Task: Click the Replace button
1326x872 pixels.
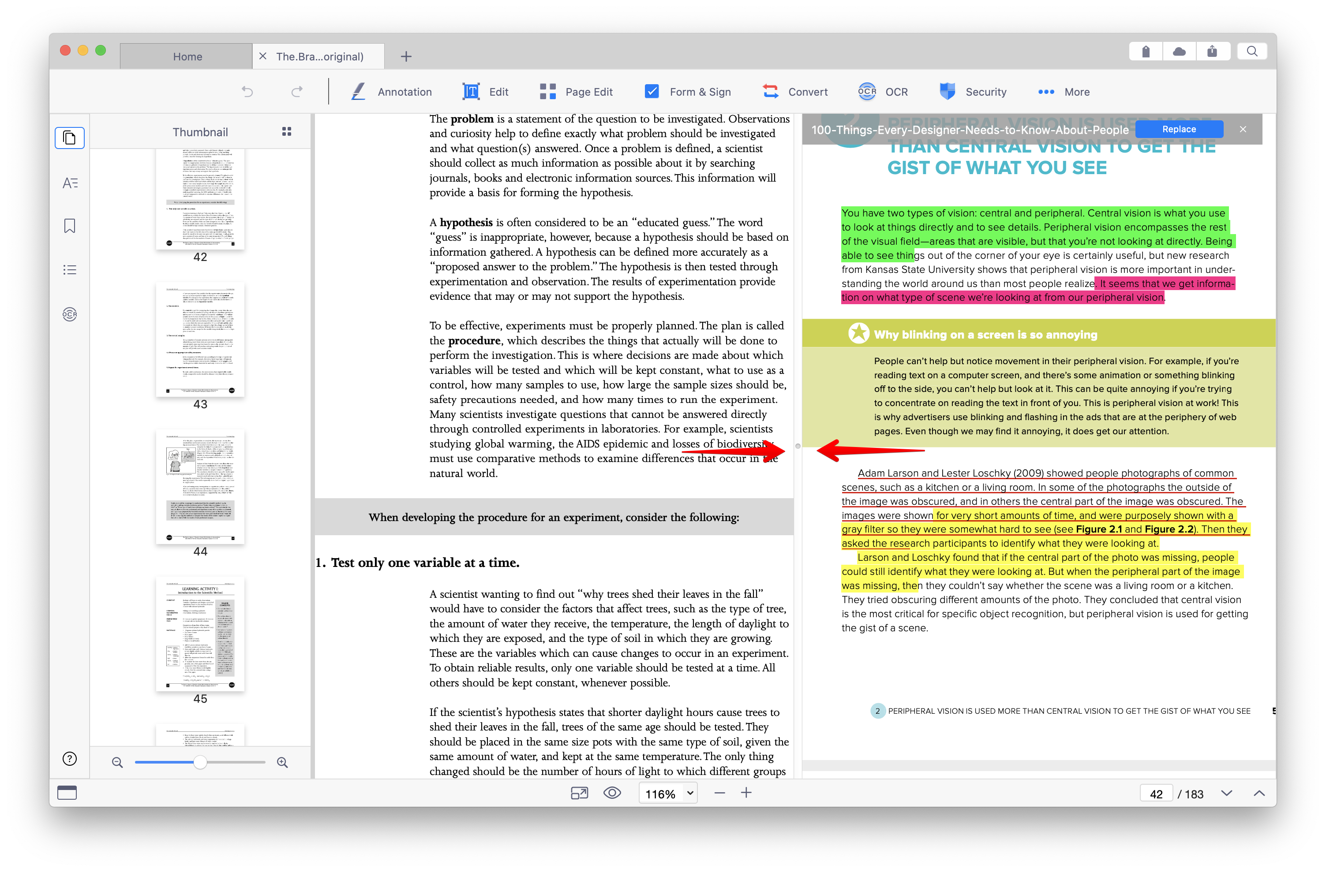Action: [1179, 129]
